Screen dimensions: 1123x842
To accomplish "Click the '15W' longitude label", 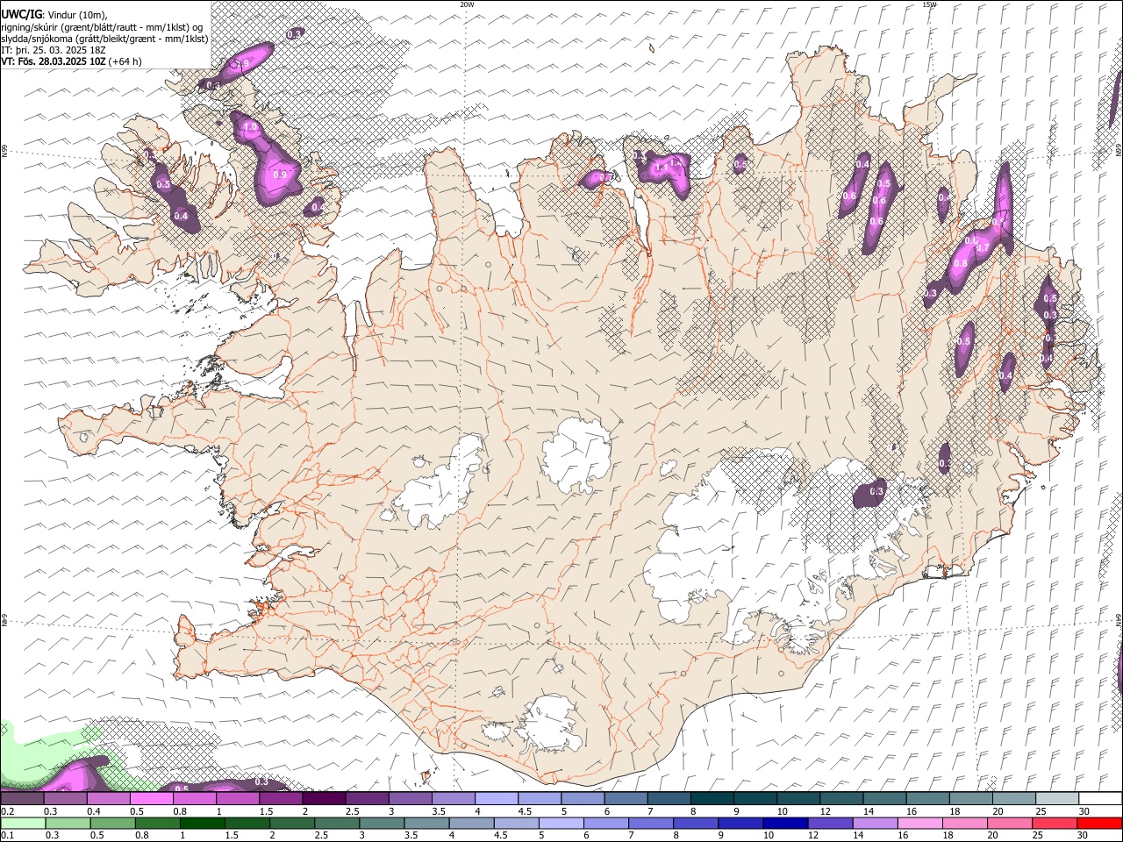I will coord(929,4).
